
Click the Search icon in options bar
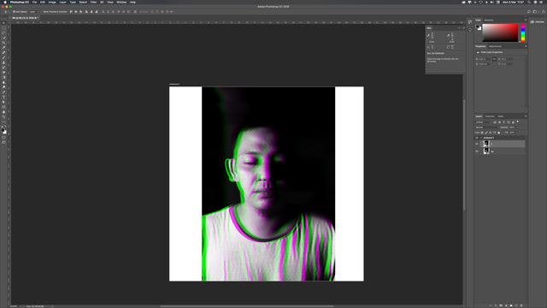pyautogui.click(x=529, y=11)
